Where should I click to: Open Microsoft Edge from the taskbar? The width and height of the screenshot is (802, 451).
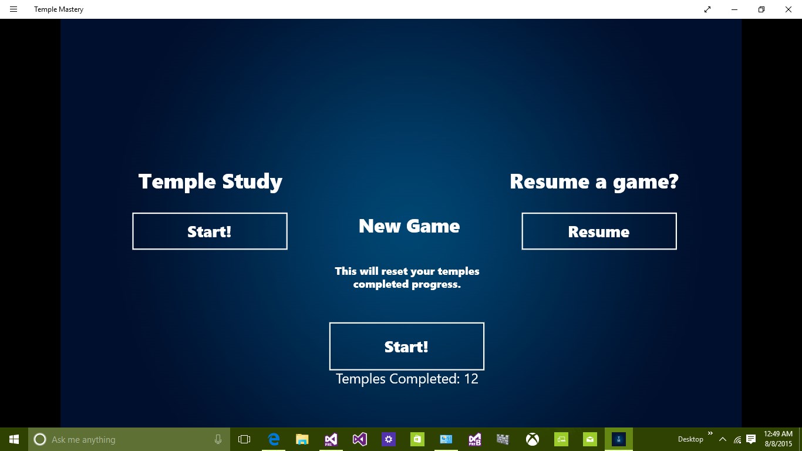click(x=274, y=439)
